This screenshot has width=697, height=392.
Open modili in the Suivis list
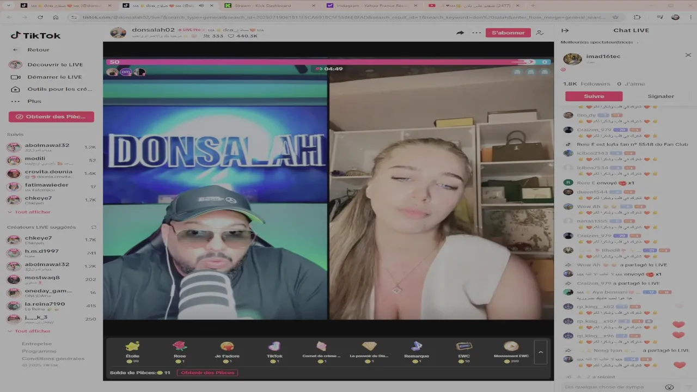coord(51,161)
